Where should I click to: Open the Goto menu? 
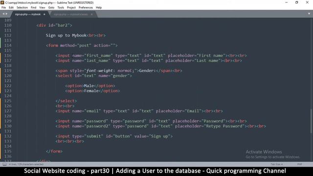[x=51, y=8]
